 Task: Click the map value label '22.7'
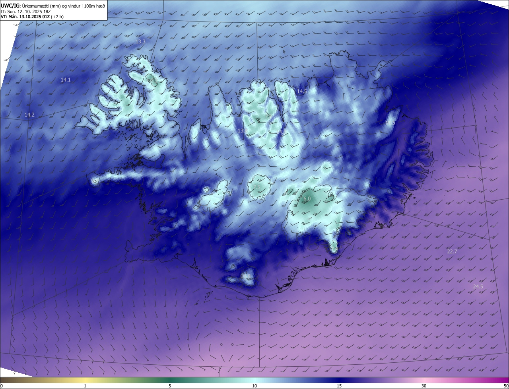point(452,252)
